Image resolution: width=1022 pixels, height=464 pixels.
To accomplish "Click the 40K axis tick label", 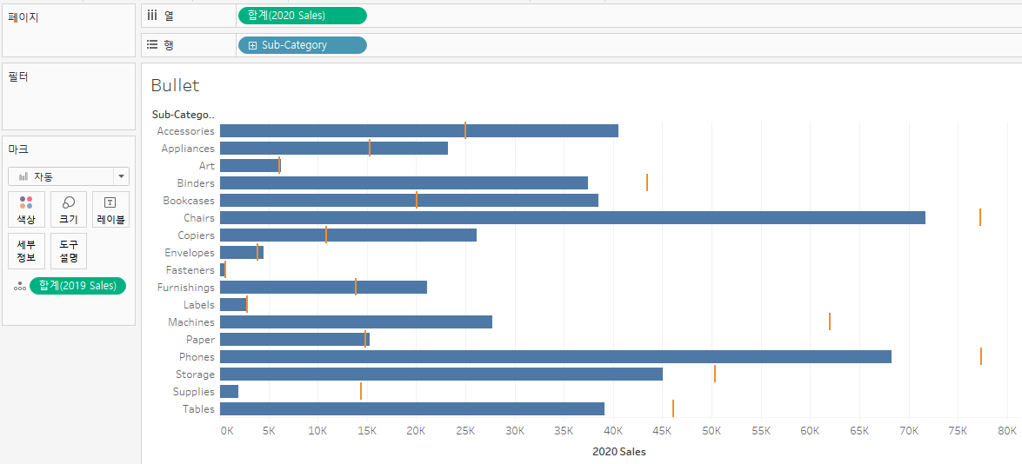I will (612, 430).
